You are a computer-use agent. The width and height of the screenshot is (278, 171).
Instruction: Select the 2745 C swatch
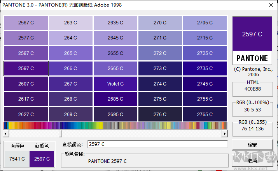[205, 84]
